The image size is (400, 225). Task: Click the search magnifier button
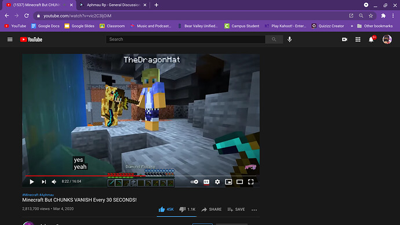pos(274,39)
